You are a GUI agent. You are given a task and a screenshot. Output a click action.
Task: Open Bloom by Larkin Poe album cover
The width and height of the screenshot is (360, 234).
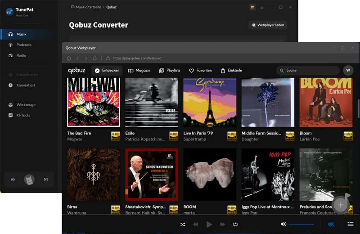326,102
